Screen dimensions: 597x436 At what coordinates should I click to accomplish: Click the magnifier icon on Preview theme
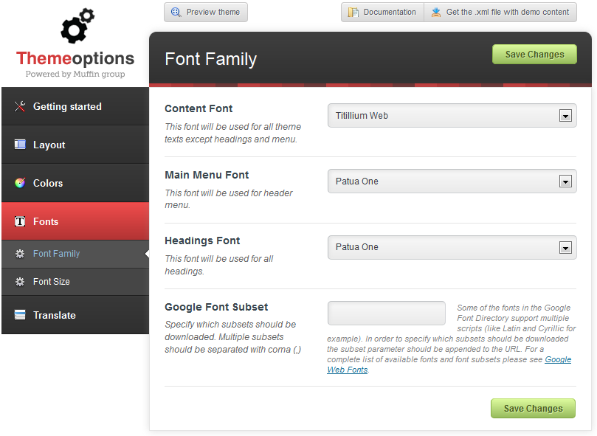point(176,12)
